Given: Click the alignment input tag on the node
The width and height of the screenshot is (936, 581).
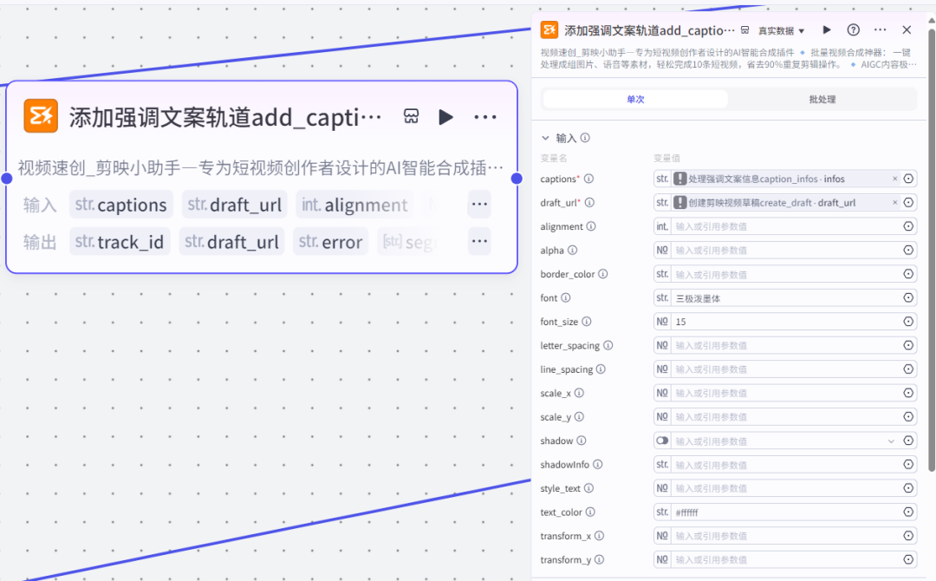Looking at the screenshot, I should pos(354,204).
